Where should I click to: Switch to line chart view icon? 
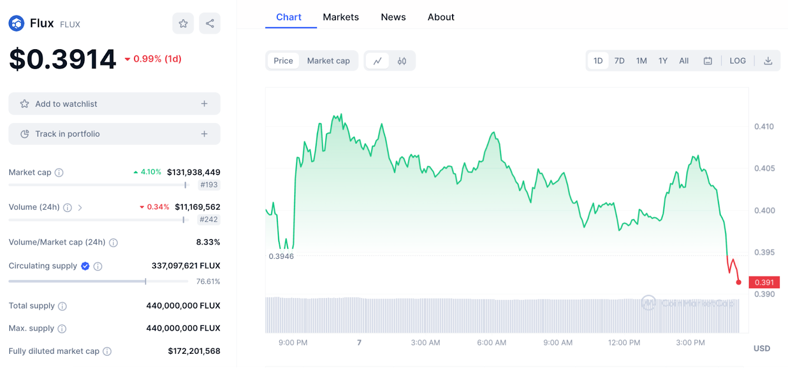pos(377,61)
